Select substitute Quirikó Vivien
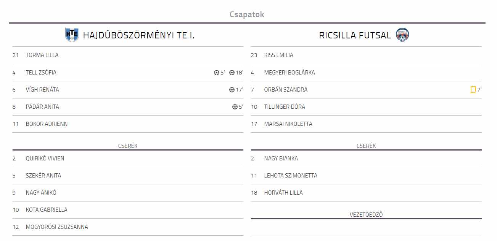497x241 pixels. [x=45, y=159]
